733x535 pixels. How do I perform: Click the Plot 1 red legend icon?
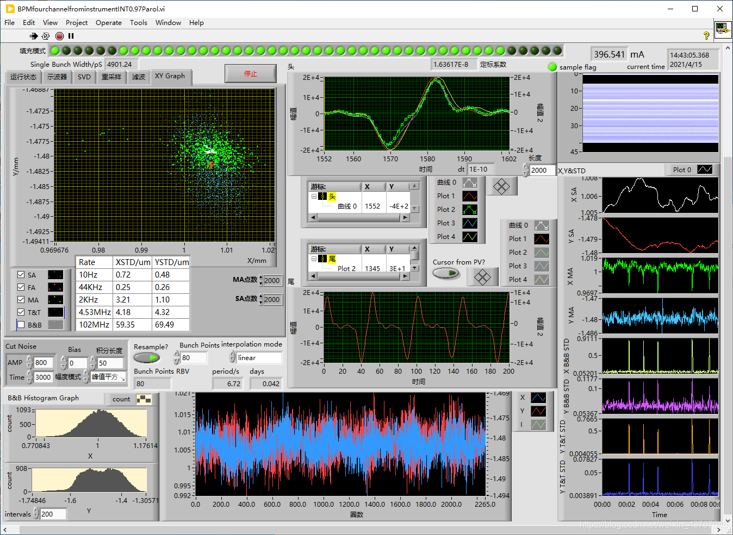(470, 196)
